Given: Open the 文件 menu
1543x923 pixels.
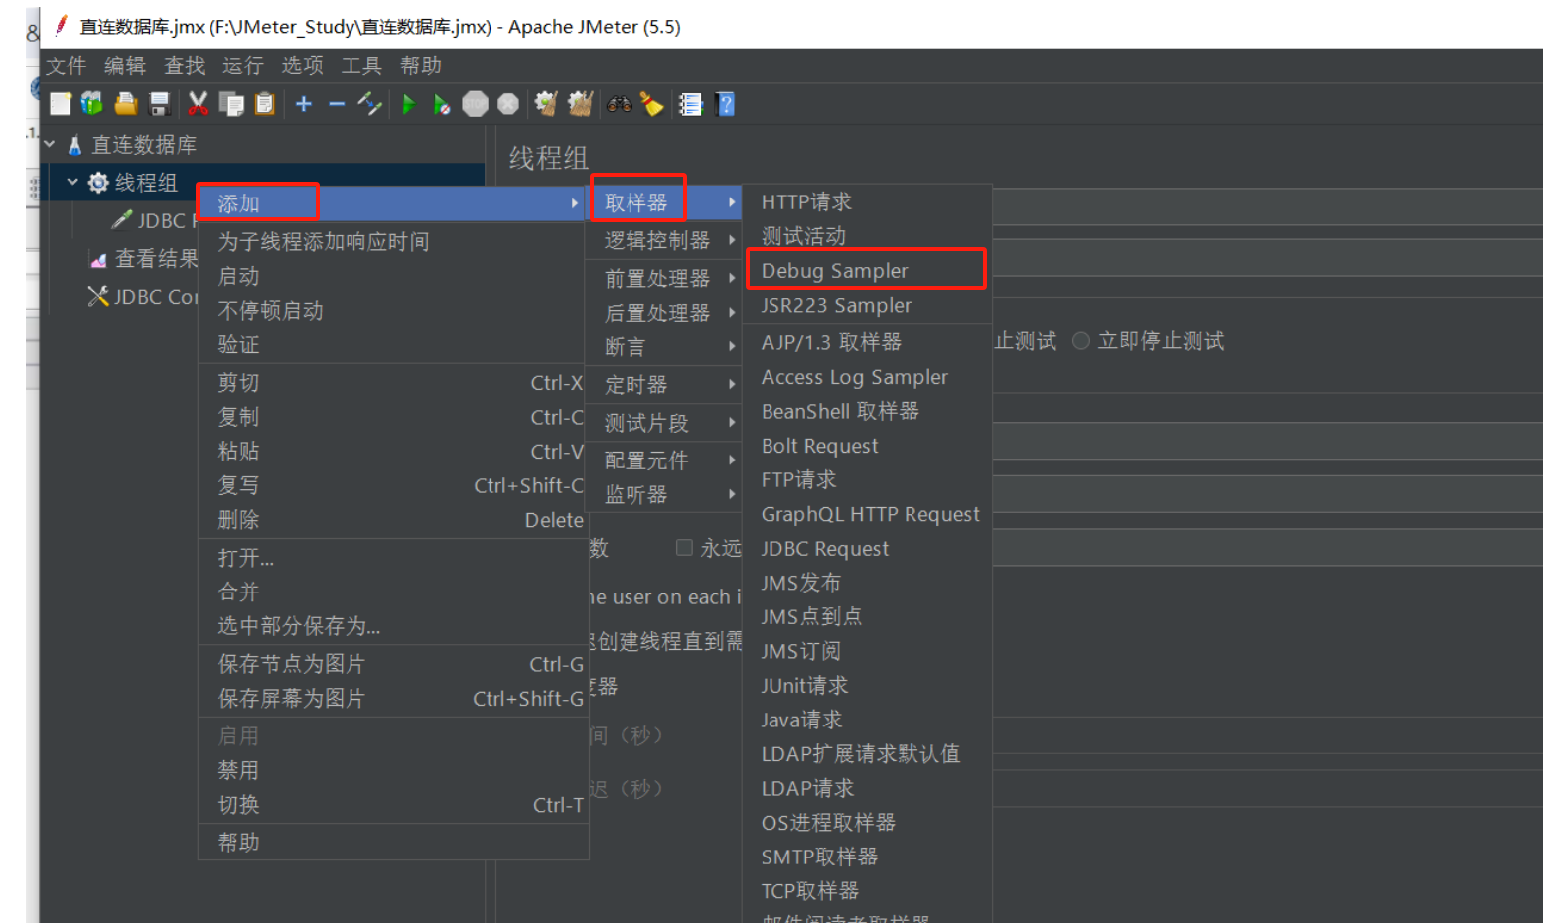Looking at the screenshot, I should click(x=66, y=66).
